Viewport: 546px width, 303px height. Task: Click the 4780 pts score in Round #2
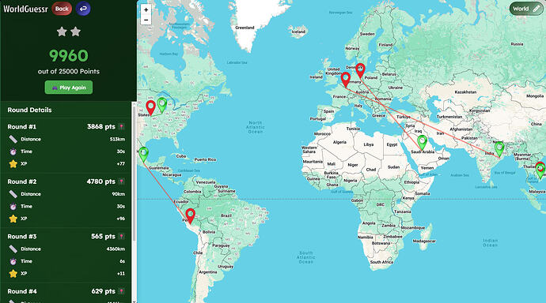pyautogui.click(x=101, y=181)
